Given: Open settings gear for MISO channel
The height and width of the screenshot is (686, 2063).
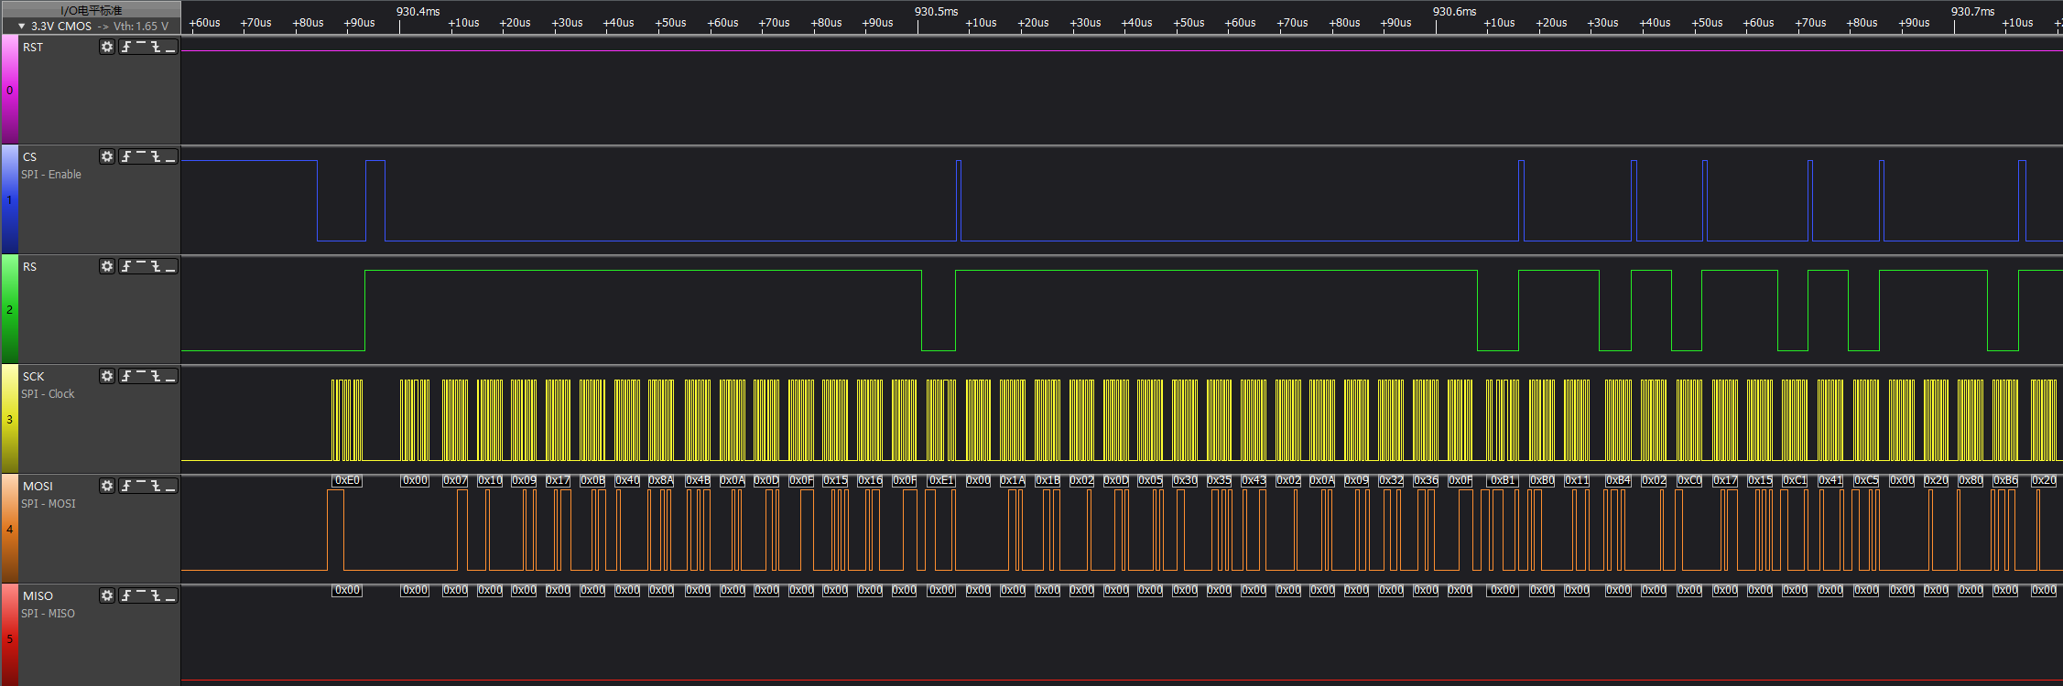Looking at the screenshot, I should coord(107,595).
